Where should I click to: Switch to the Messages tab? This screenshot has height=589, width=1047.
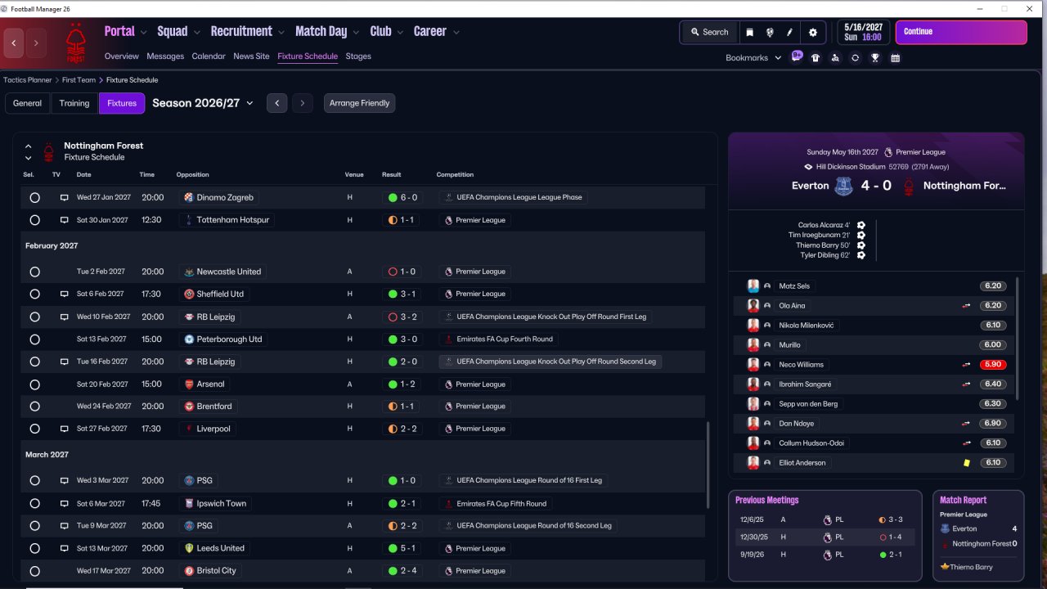[x=165, y=56]
